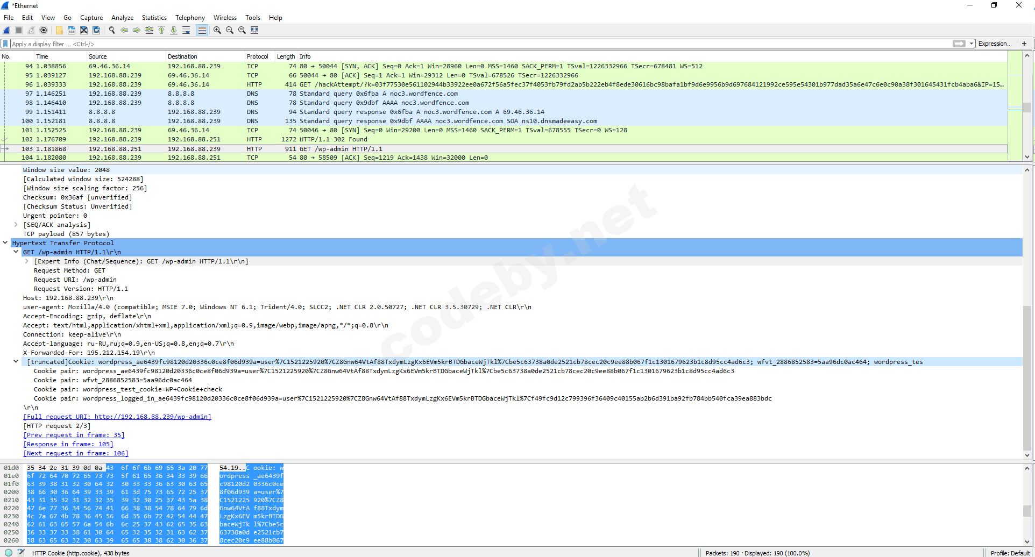This screenshot has width=1035, height=557.
Task: Expand the Expert Info node
Action: click(27, 261)
